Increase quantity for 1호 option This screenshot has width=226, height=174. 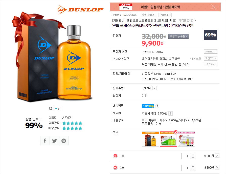(x=193, y=154)
